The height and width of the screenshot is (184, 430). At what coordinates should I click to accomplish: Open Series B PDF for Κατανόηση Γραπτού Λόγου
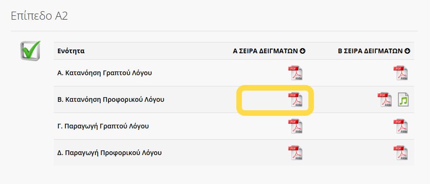pos(401,73)
